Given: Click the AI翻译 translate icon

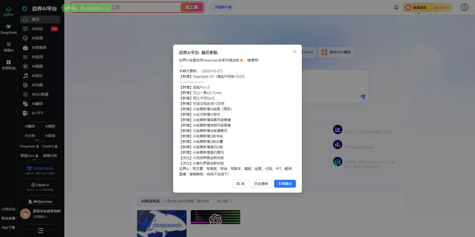Looking at the screenshot, I should click(x=26, y=104).
